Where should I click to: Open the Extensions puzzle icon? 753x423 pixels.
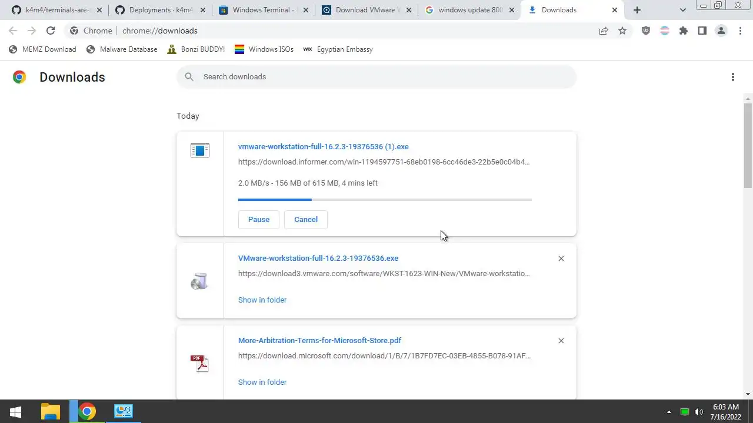684,31
